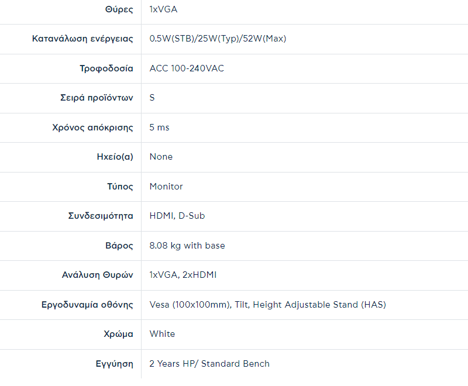Viewport: 468px width, 386px height.
Task: Select the 8.08 kg with base value
Action: coord(187,246)
